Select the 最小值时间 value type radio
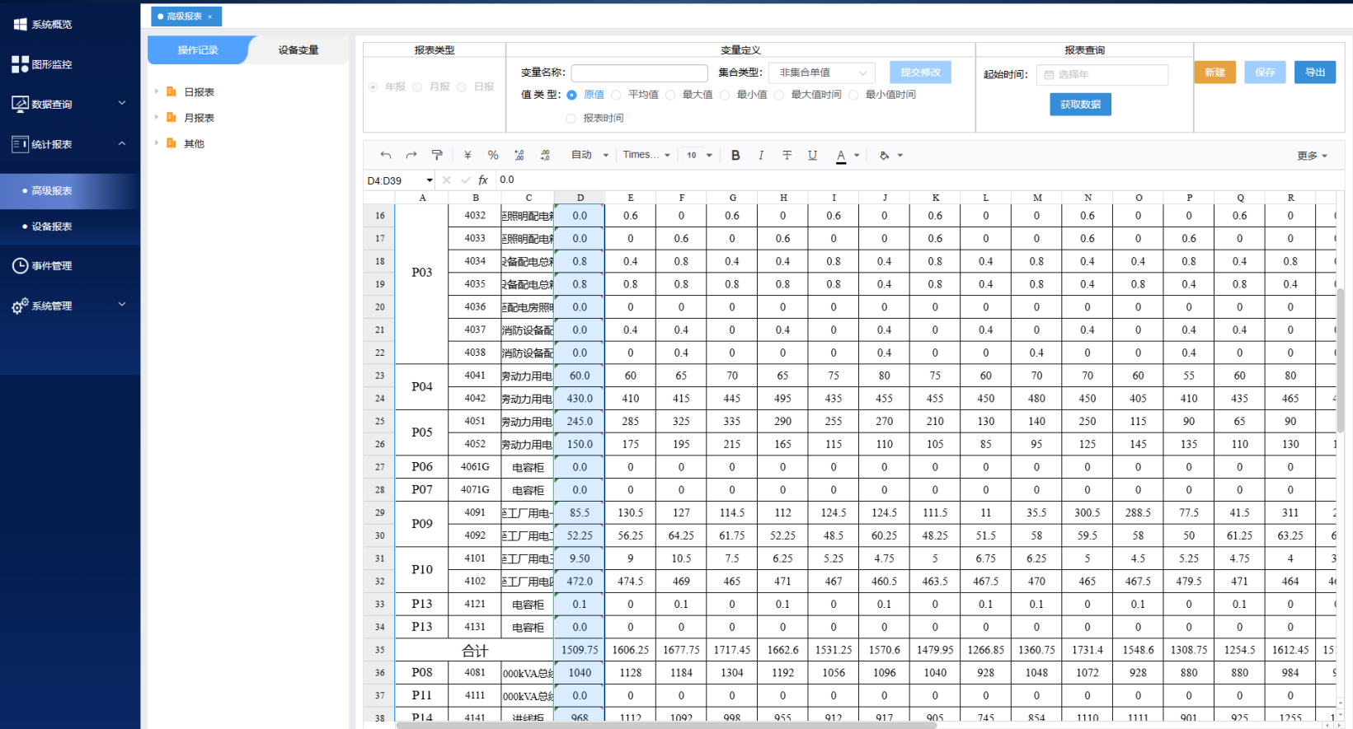 pos(853,95)
